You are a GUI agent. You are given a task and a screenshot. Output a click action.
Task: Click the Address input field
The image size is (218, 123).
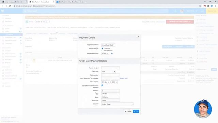coord(110,91)
